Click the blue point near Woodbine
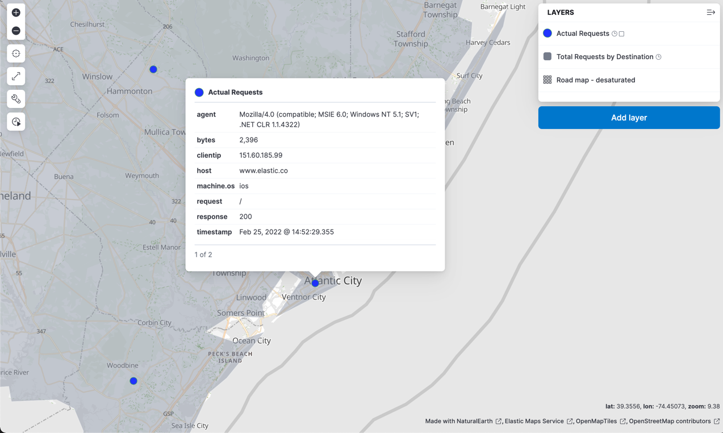 (133, 381)
